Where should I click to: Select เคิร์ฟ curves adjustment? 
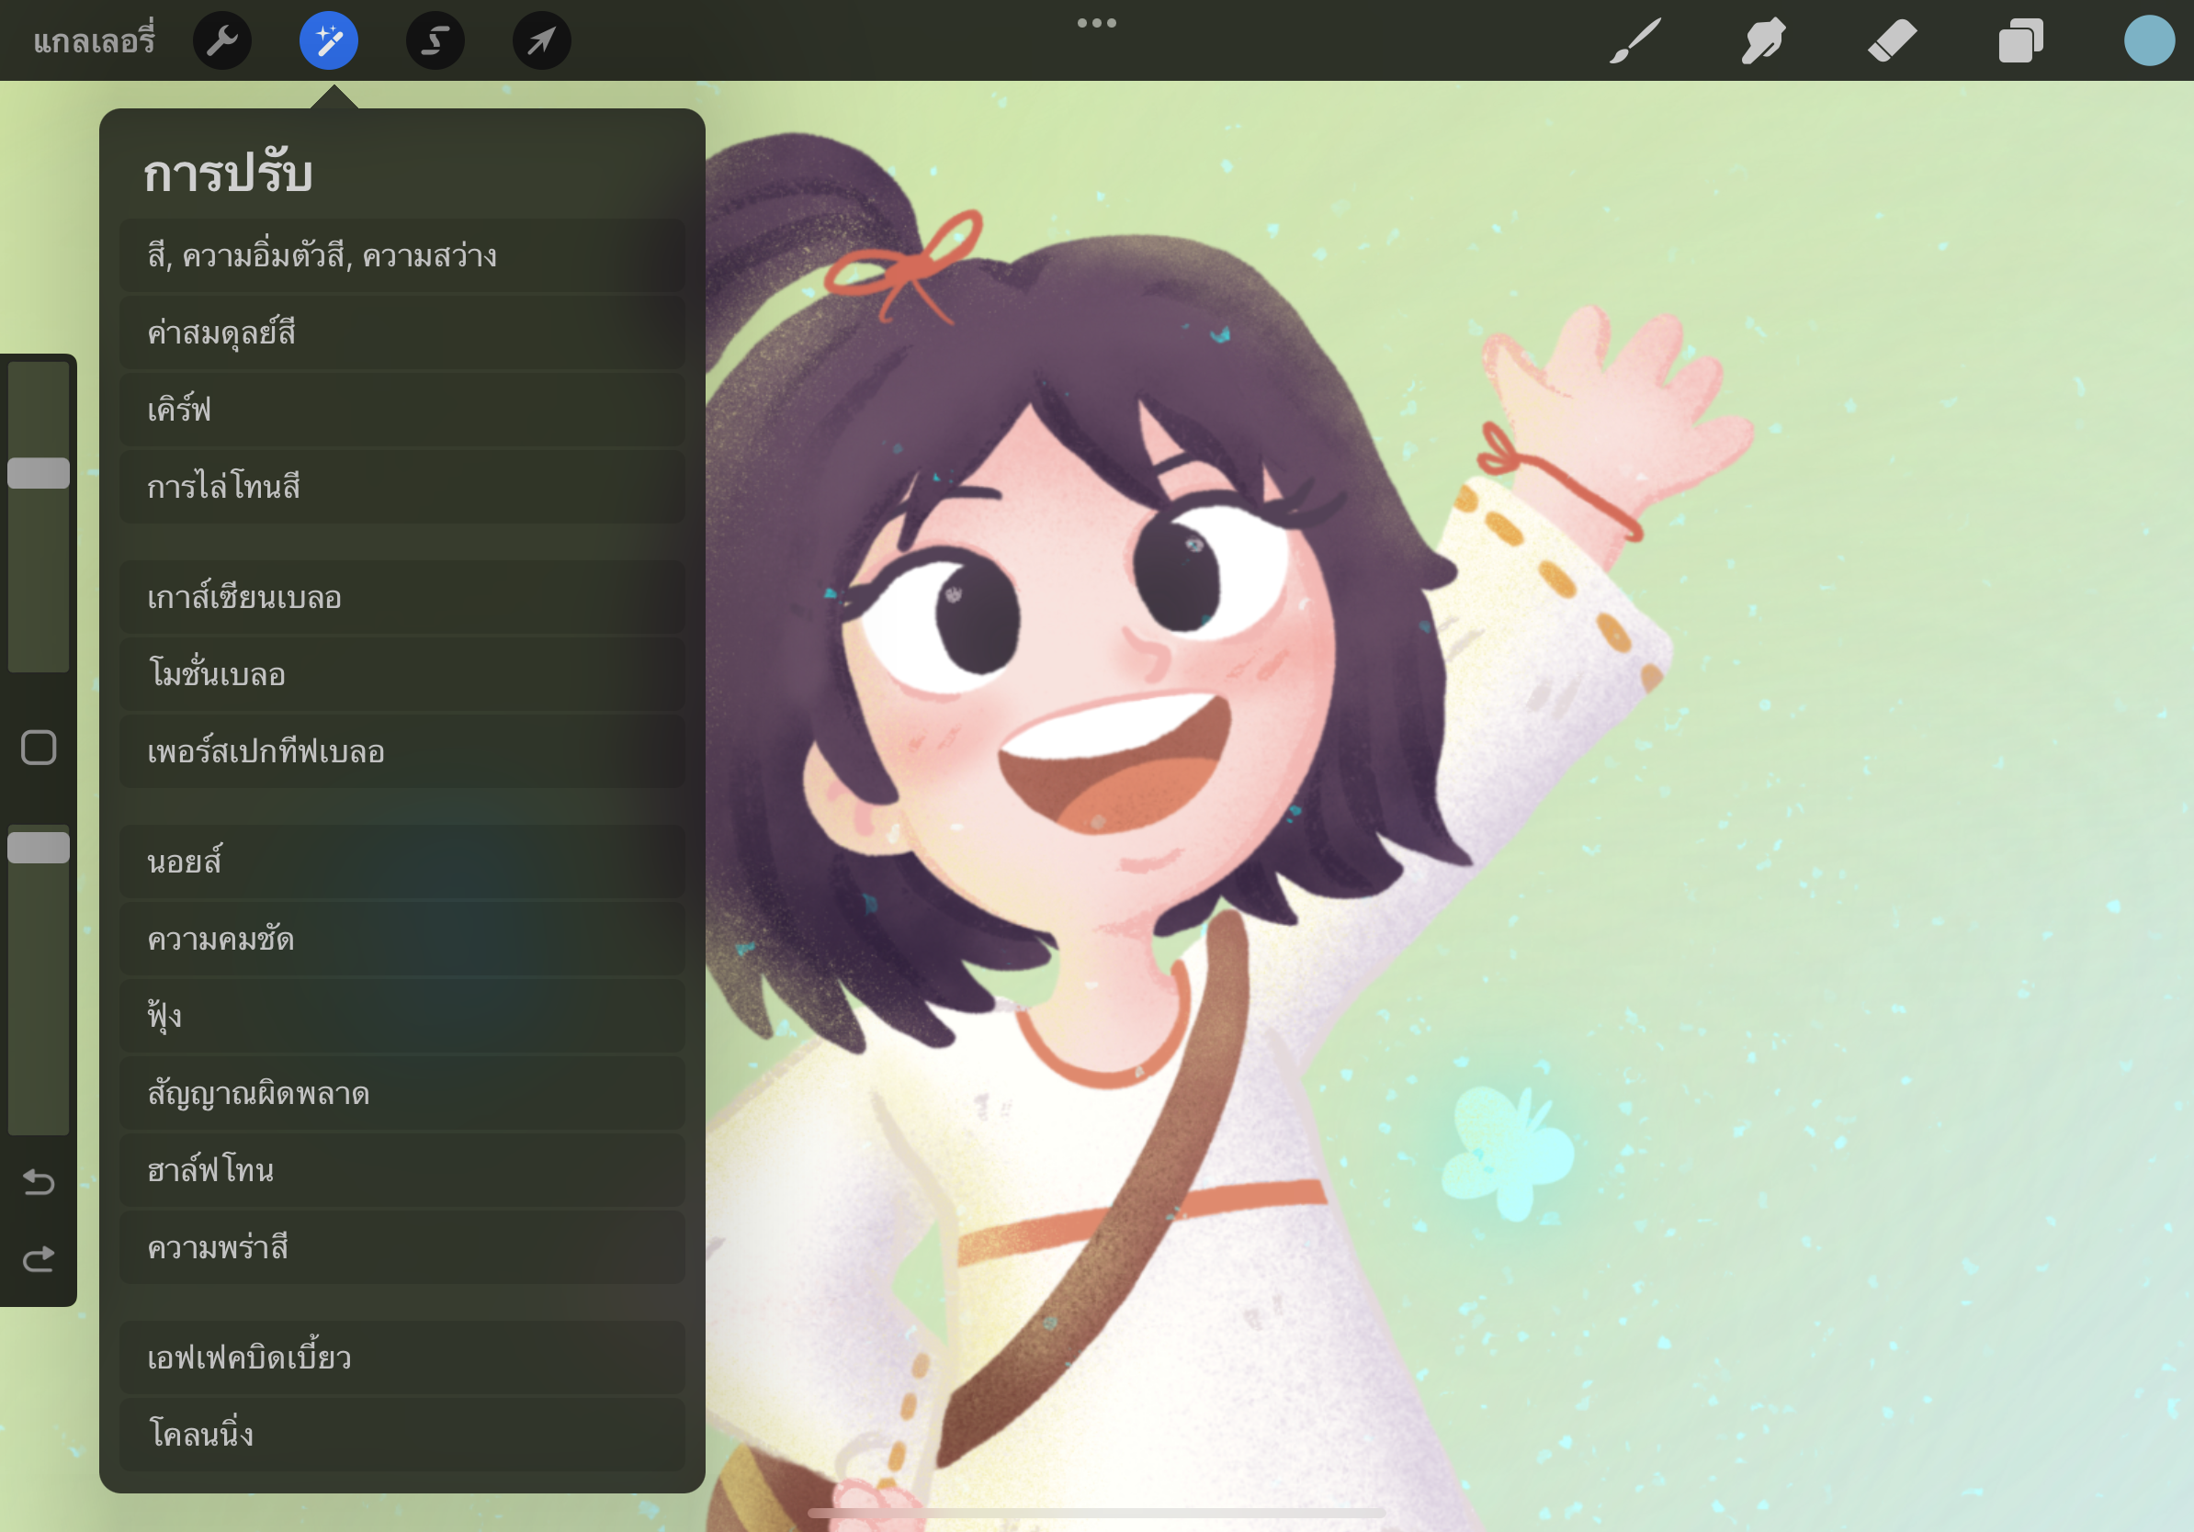coord(401,410)
